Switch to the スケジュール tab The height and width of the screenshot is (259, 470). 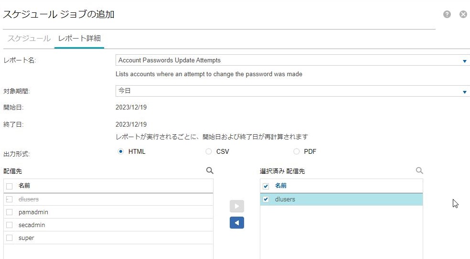click(x=29, y=39)
